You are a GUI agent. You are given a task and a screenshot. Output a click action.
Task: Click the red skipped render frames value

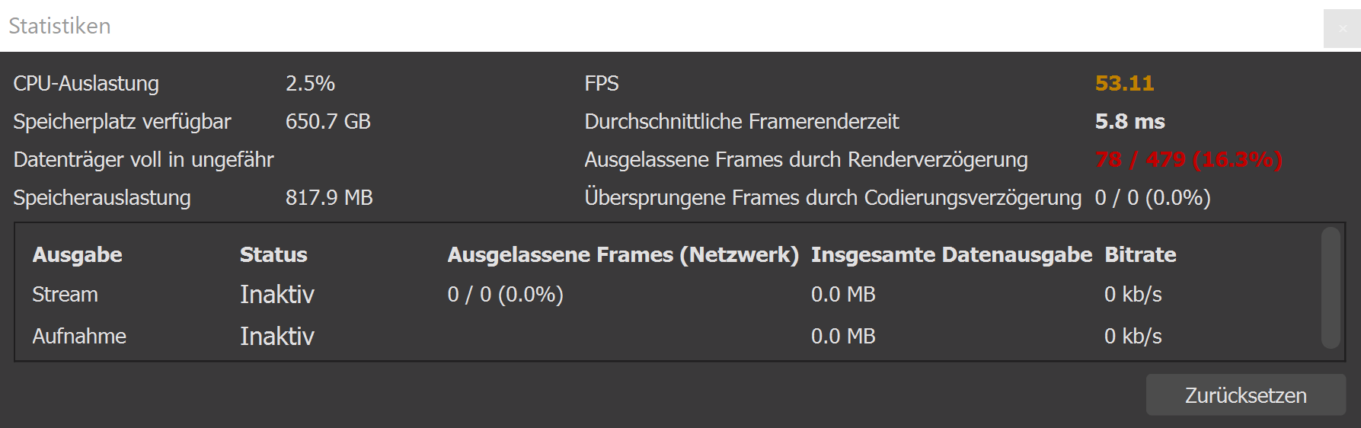[1188, 159]
